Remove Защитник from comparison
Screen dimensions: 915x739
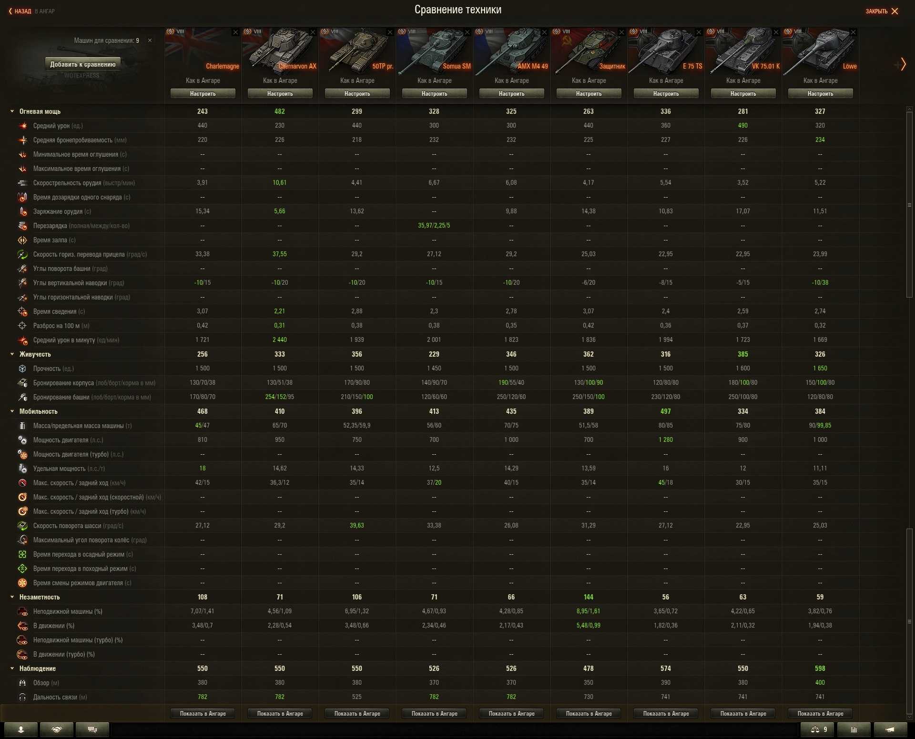pos(621,32)
